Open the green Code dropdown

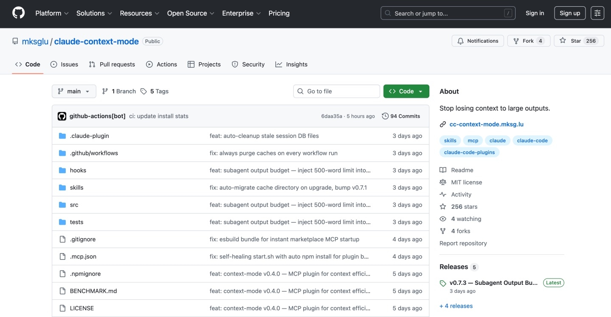click(406, 91)
